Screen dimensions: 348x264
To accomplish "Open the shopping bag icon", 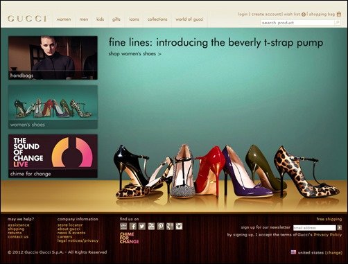I will 339,14.
